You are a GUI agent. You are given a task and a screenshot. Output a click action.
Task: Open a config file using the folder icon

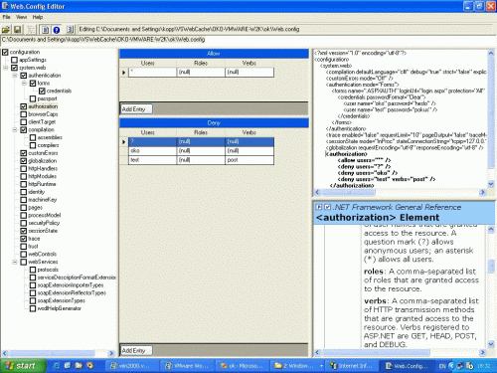(6, 30)
